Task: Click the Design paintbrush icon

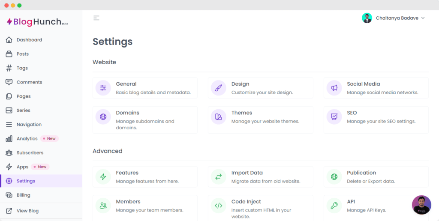Action: 219,88
